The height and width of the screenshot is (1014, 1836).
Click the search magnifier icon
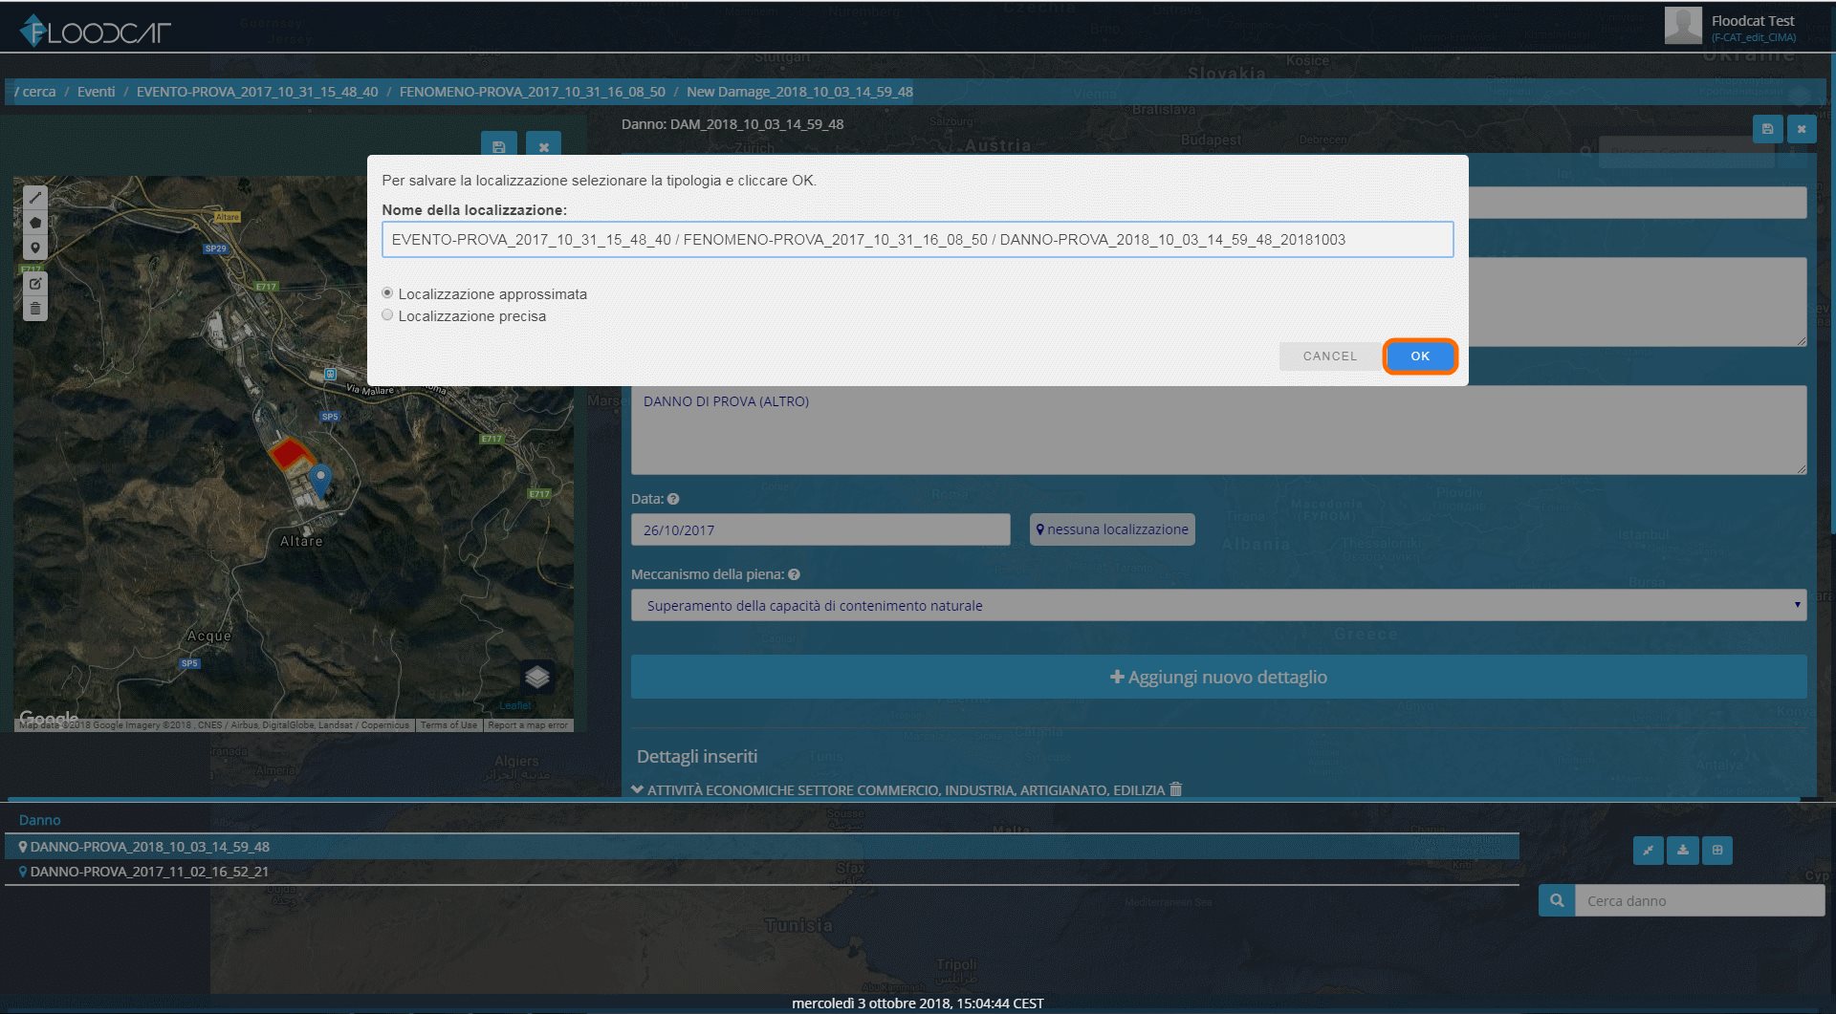click(1557, 900)
